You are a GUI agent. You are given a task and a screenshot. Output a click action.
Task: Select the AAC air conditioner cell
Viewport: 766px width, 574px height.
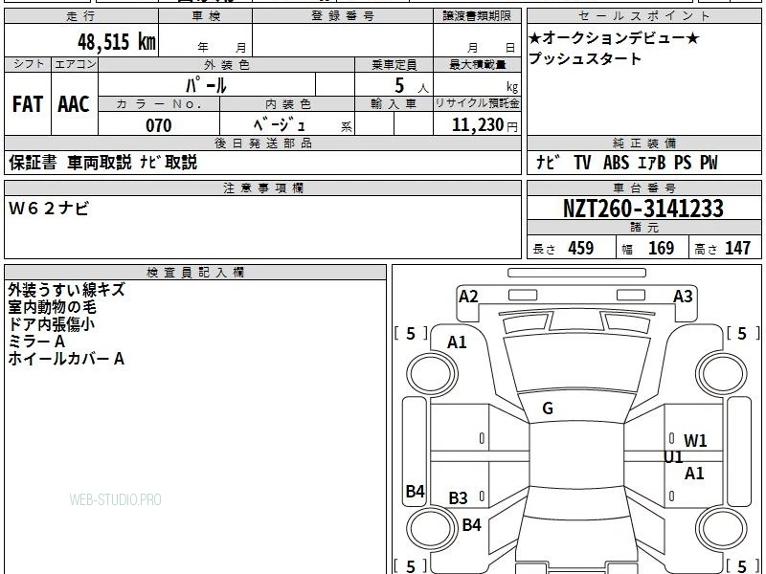pos(74,104)
